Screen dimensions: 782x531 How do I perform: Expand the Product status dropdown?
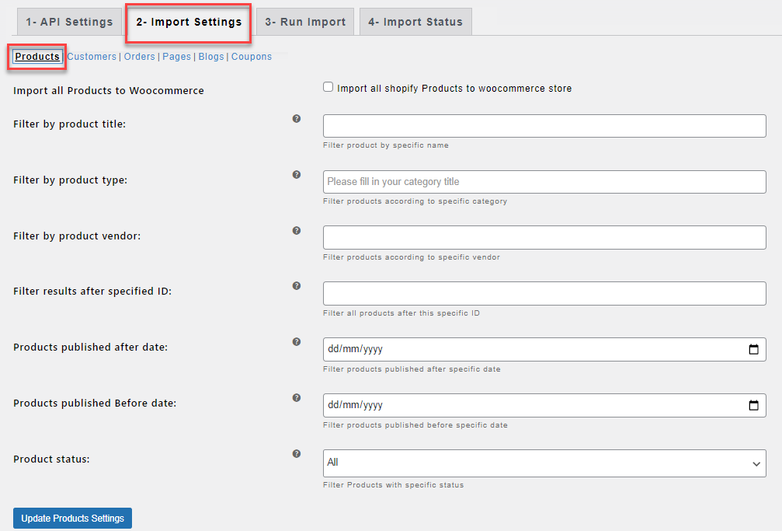point(544,463)
